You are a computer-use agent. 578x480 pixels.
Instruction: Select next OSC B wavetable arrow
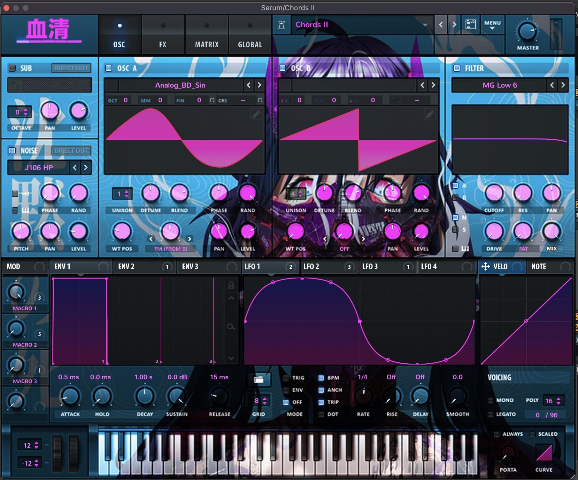pos(433,85)
